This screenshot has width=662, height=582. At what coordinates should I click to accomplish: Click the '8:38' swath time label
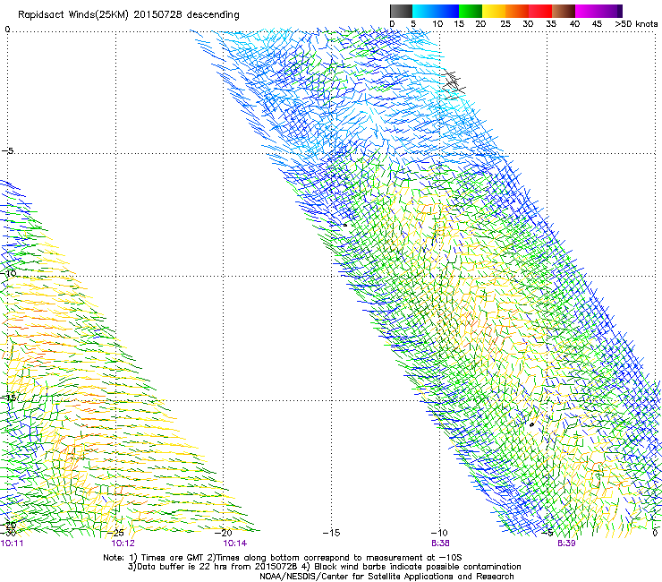[440, 543]
